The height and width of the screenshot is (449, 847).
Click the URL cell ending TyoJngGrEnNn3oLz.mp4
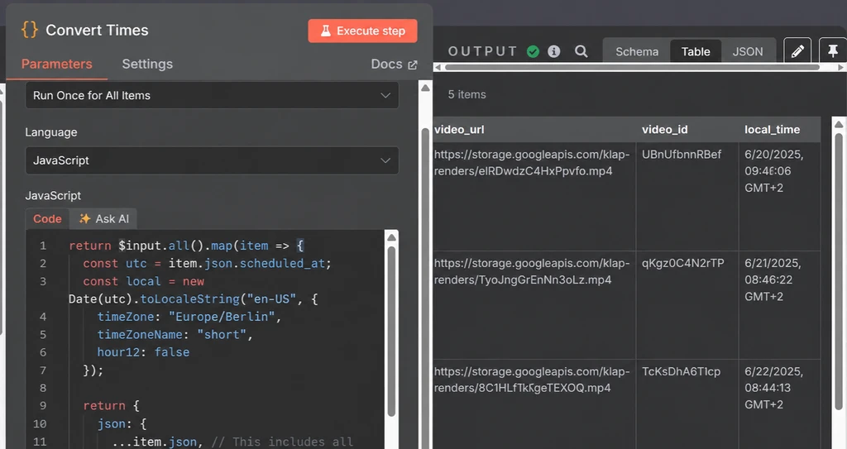534,305
